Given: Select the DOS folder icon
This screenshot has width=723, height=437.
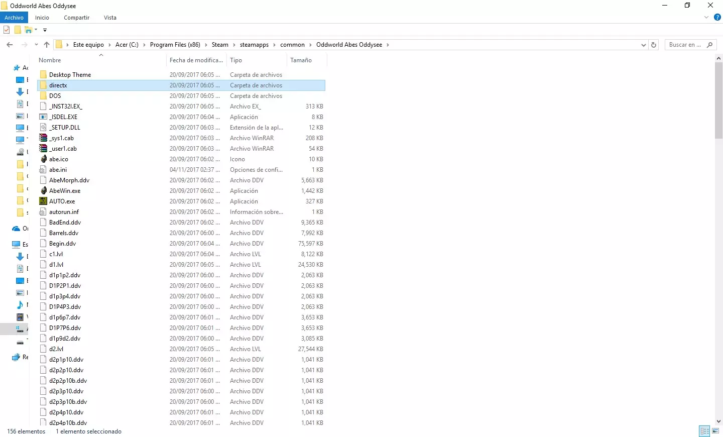Looking at the screenshot, I should tap(43, 96).
